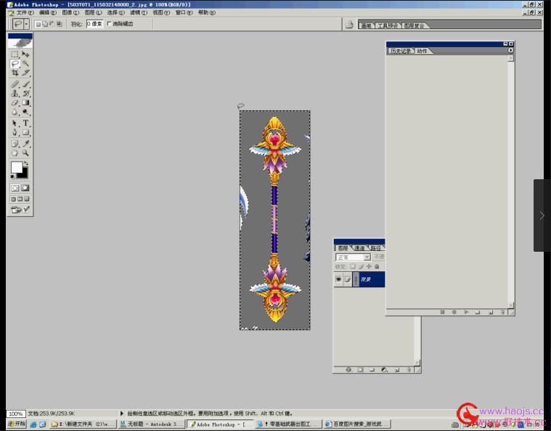Viewport: 551px width, 431px height.
Task: Switch to the 通道 (Channels) tab
Action: click(x=359, y=248)
